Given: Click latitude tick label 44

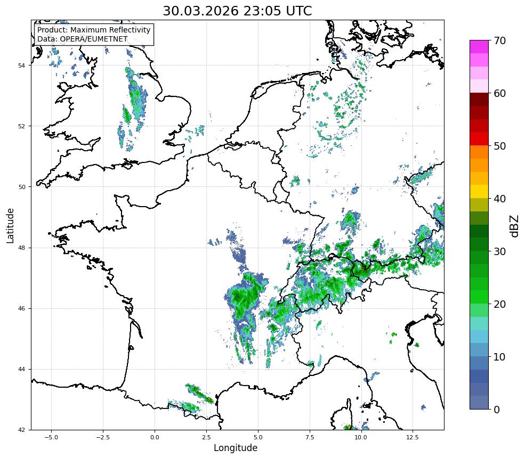Looking at the screenshot, I should (21, 370).
